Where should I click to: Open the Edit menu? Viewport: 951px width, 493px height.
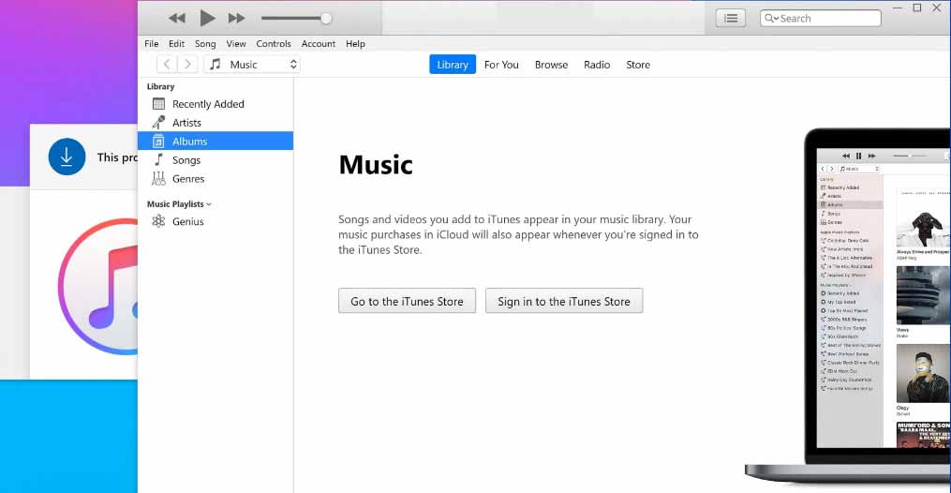coord(176,44)
